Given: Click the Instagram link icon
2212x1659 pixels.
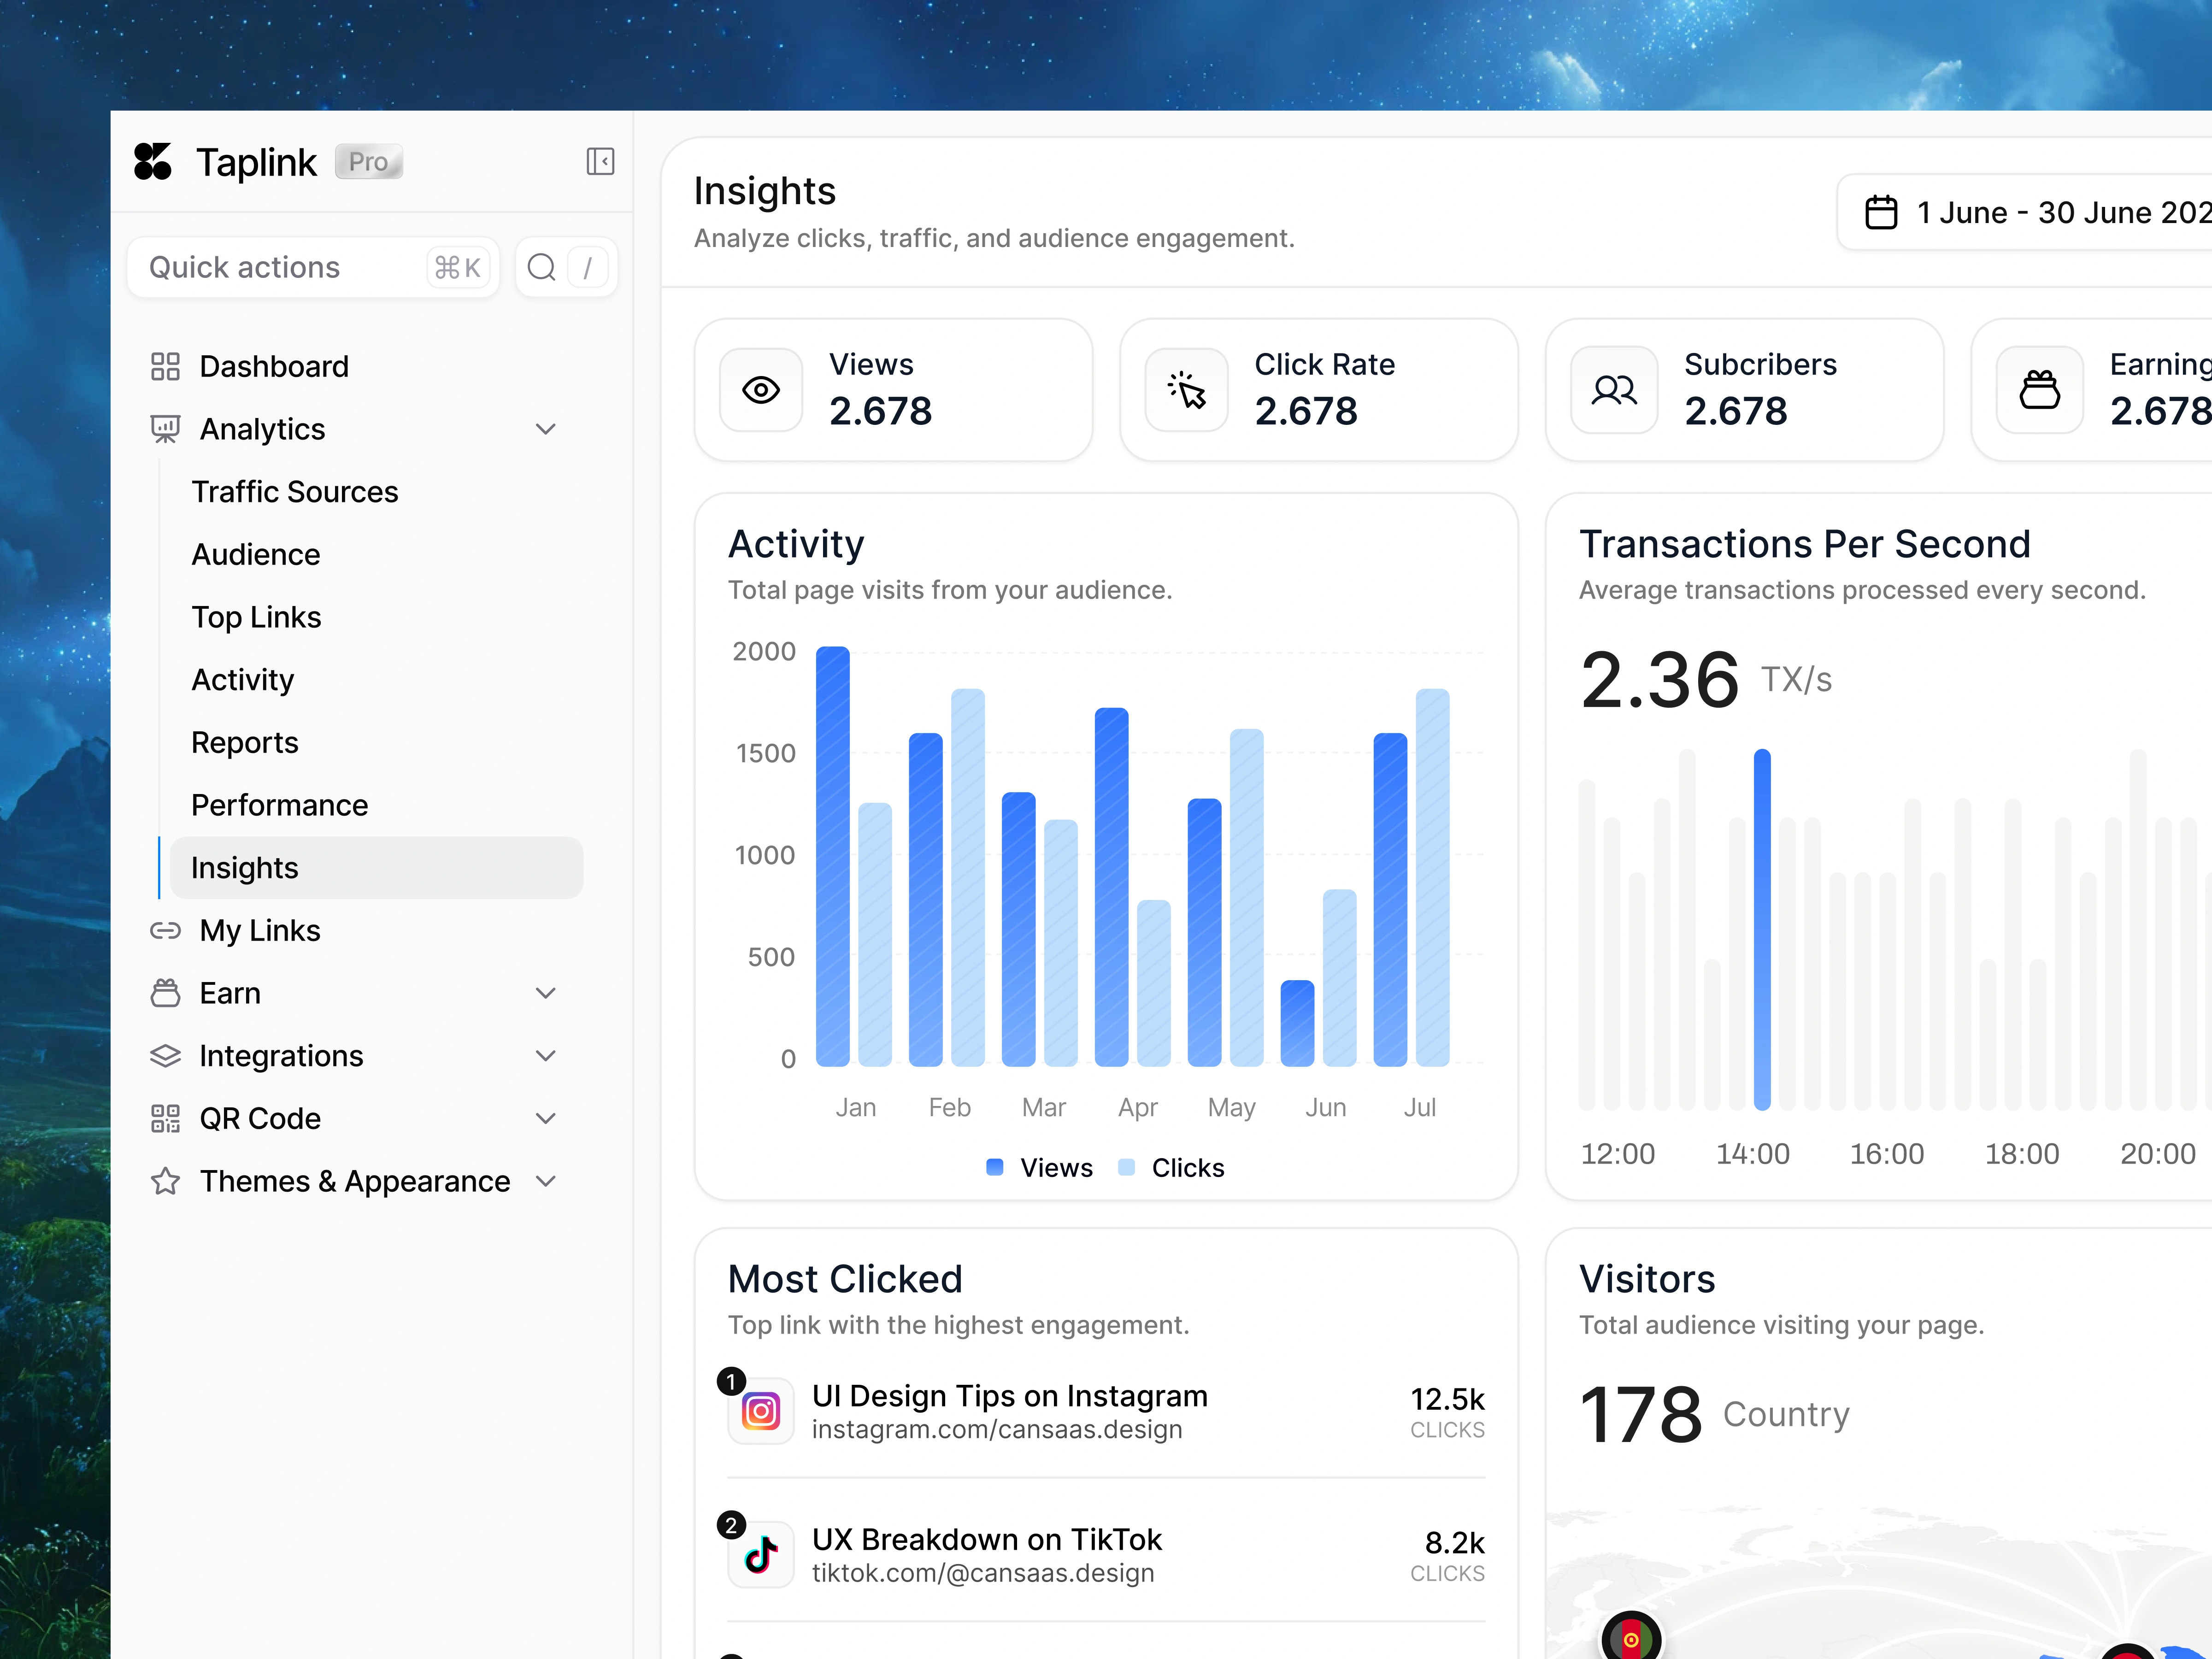Looking at the screenshot, I should click(x=761, y=1411).
